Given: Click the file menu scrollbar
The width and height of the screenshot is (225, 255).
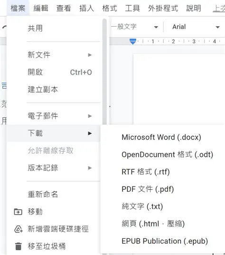Looking at the screenshot, I should 104,71.
